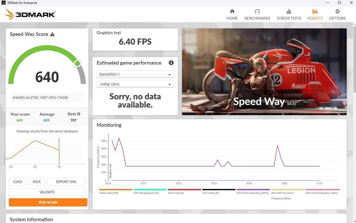Go to the STRESS TESTS tab
Viewport: 356px width, 223px height.
pyautogui.click(x=289, y=15)
